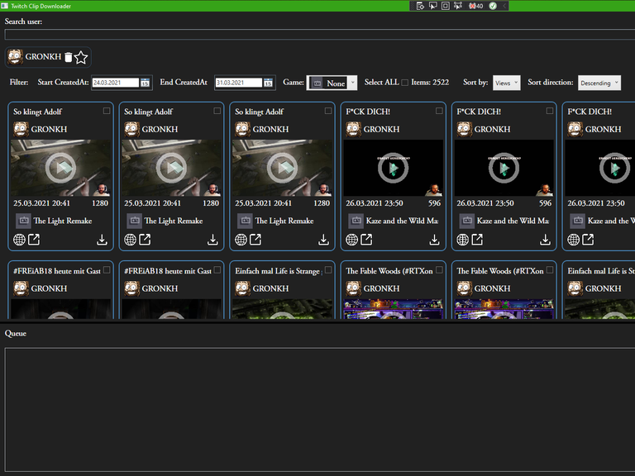Open the Start CreatedAt calendar picker
The height and width of the screenshot is (476, 635).
[145, 83]
